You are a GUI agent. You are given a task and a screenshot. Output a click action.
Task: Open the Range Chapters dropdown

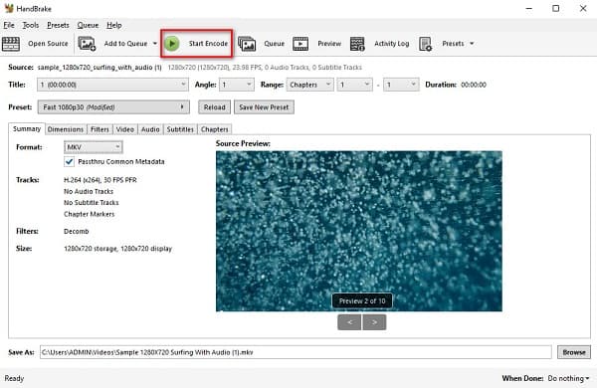[x=309, y=85]
